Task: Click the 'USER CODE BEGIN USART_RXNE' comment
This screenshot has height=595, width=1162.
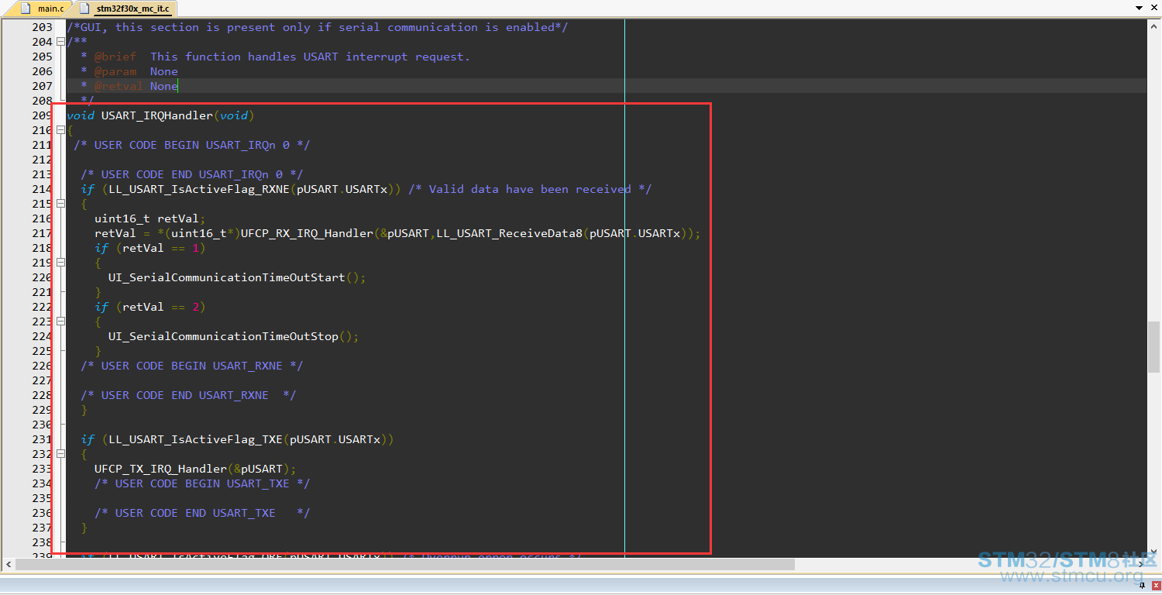Action: [192, 366]
